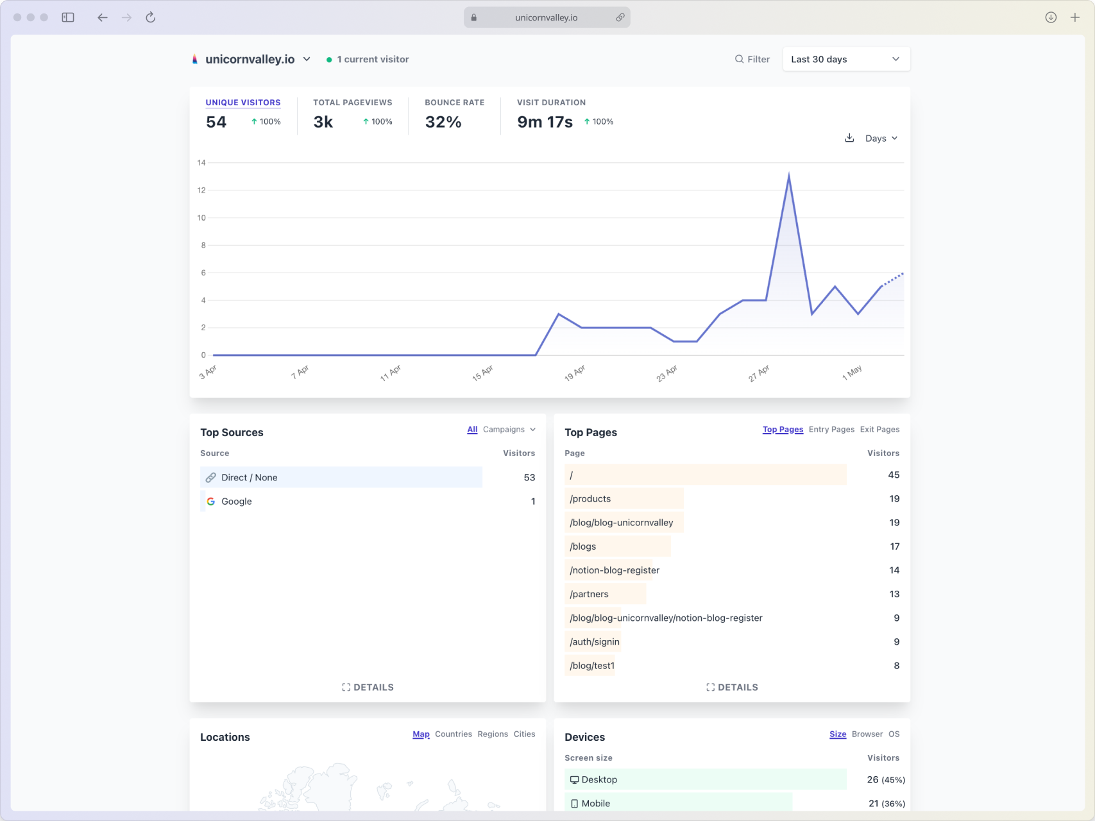The width and height of the screenshot is (1095, 821).
Task: Reload the page with the refresh icon
Action: 151,17
